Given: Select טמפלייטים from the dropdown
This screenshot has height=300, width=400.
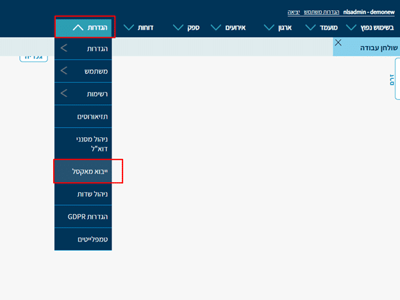Looking at the screenshot, I should (83, 238).
